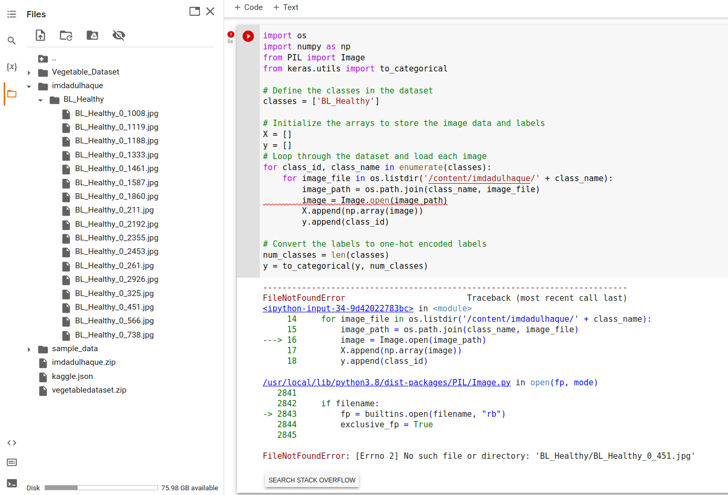Open the Variables inspector panel

coord(12,67)
